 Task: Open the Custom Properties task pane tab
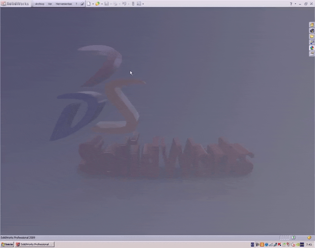pos(312,54)
